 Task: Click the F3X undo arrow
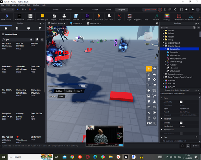coord(149,107)
